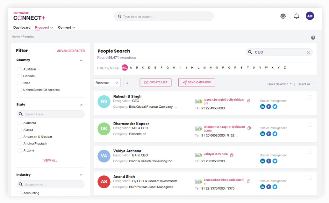The height and width of the screenshot is (203, 329).
Task: Filter names by letter A
Action: coord(131,68)
